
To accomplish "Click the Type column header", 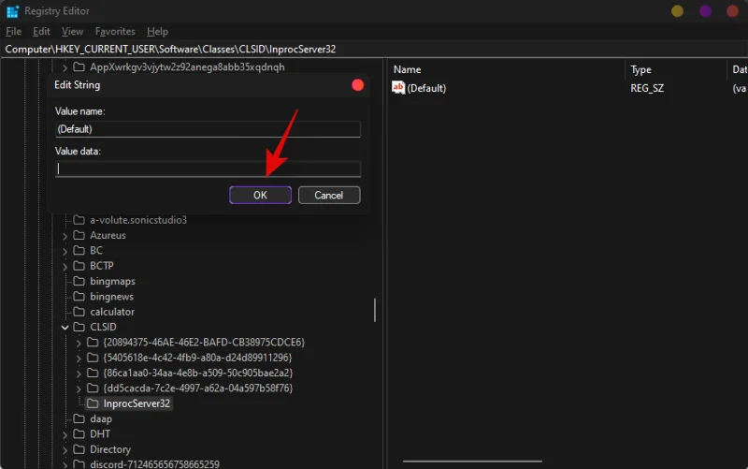I will pos(641,69).
